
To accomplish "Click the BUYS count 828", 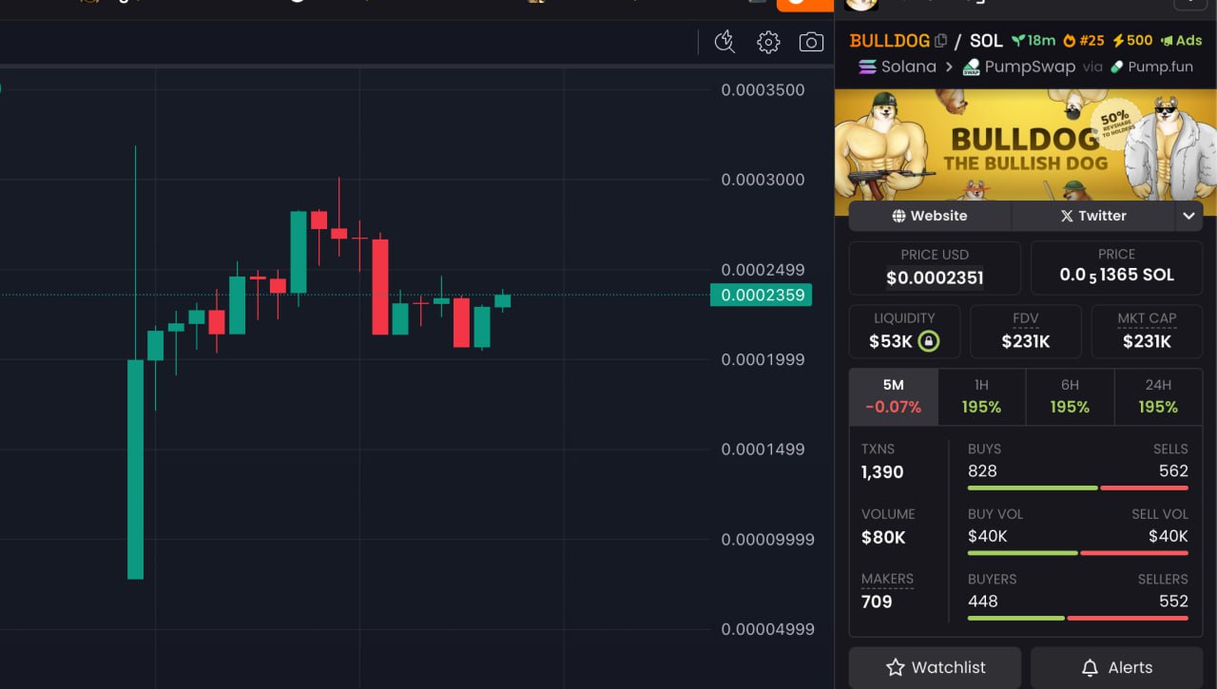I will pos(982,470).
